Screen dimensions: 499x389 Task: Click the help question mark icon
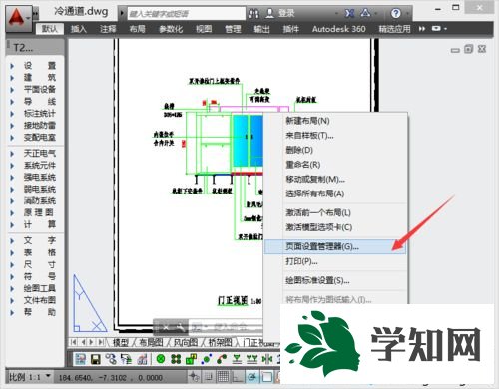(x=396, y=13)
